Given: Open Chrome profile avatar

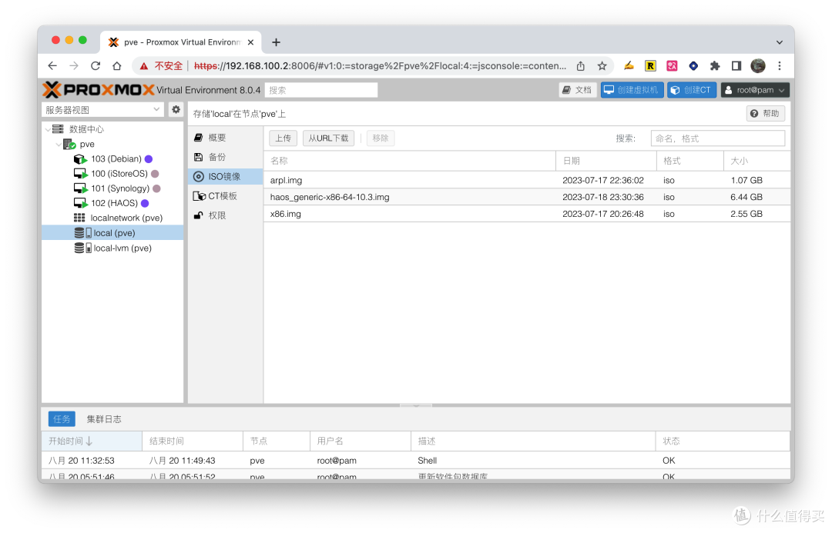Looking at the screenshot, I should [x=758, y=65].
